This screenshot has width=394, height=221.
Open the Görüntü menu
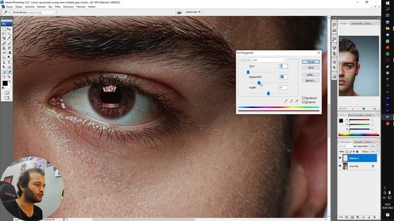(30, 7)
